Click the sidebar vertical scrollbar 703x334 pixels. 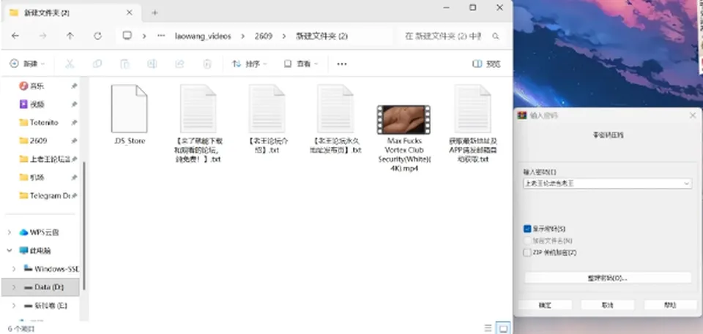[x=83, y=226]
